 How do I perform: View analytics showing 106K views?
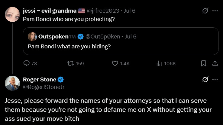point(166,64)
